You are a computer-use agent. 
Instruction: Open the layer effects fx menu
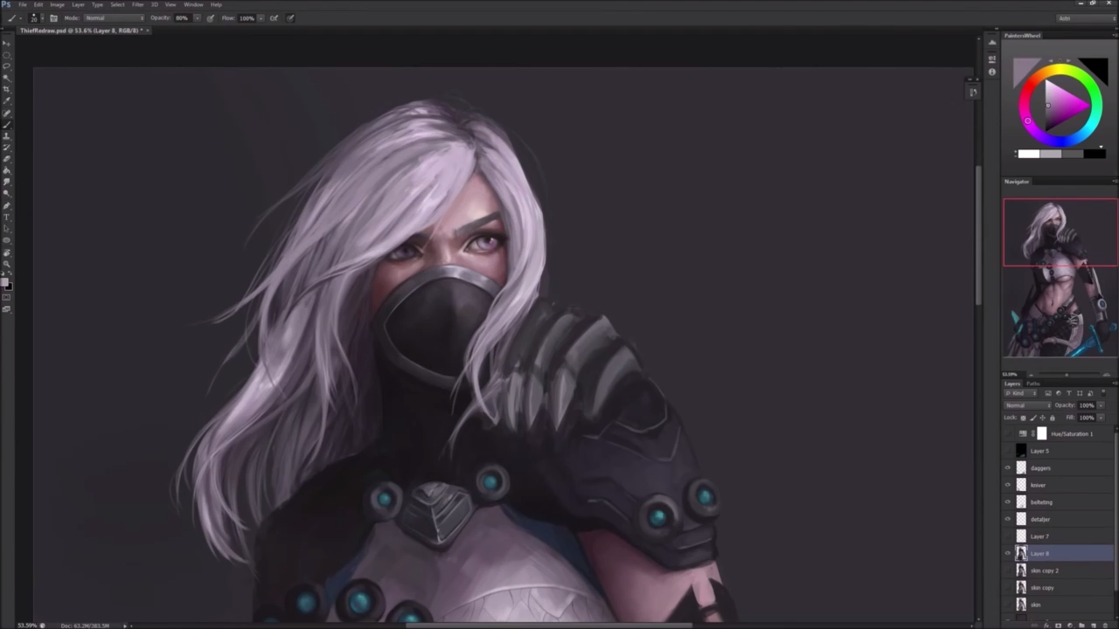coord(1046,625)
